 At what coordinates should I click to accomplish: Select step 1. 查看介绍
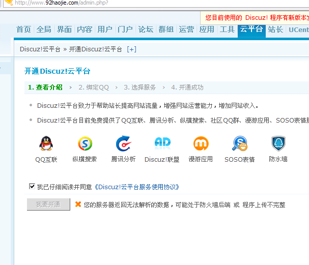pyautogui.click(x=45, y=87)
